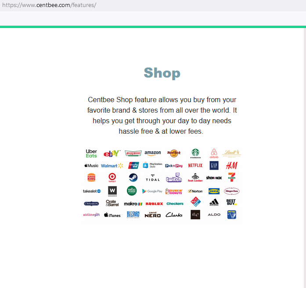Click the Hard Rock Cafe logo

coord(174,153)
